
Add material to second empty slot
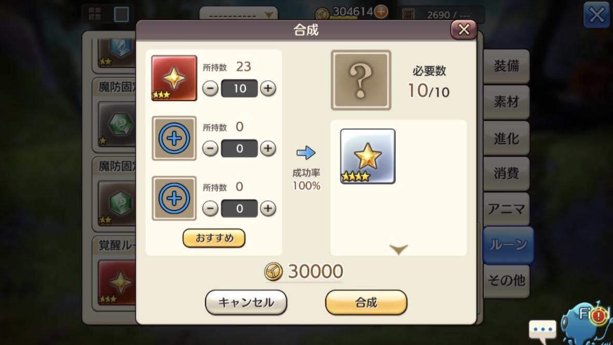[x=174, y=138]
